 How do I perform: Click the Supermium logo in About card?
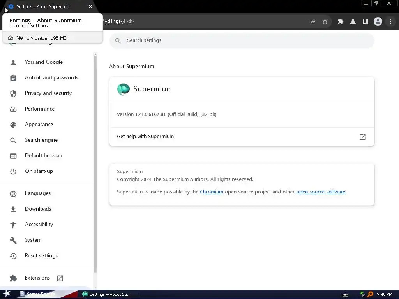[124, 90]
